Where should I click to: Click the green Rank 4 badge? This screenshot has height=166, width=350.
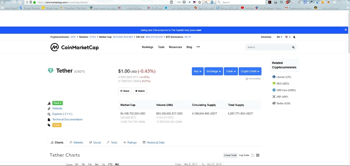[x=58, y=103]
